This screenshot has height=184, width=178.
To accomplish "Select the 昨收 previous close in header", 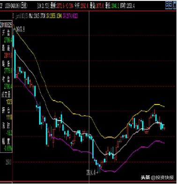I will (x=127, y=6).
